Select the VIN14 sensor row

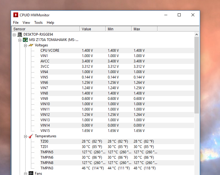coord(117,125)
